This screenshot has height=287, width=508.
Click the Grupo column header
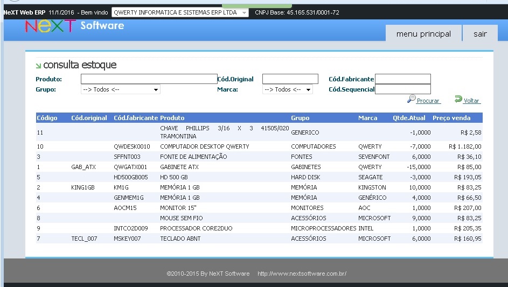pos(300,118)
